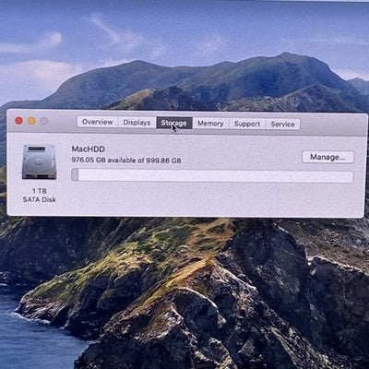The height and width of the screenshot is (369, 369).
Task: Click the SATA Disk label
Action: (x=40, y=199)
